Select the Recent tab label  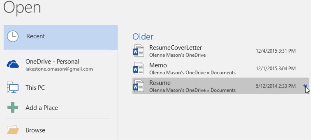pos(35,36)
